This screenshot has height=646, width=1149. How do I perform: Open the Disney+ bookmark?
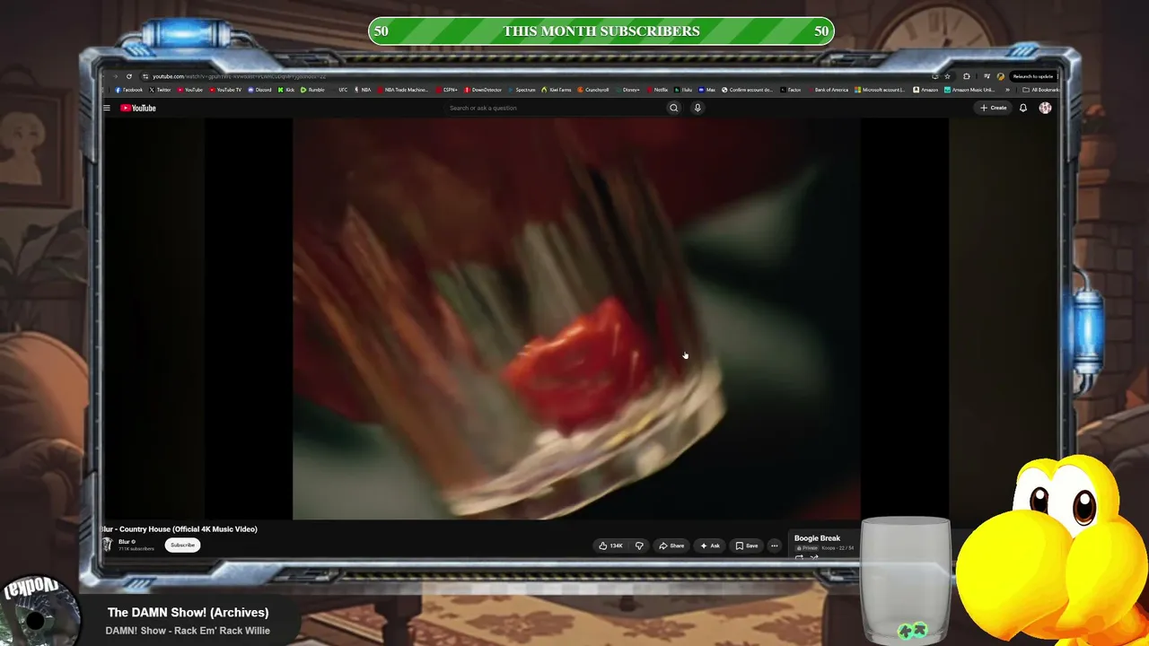627,90
